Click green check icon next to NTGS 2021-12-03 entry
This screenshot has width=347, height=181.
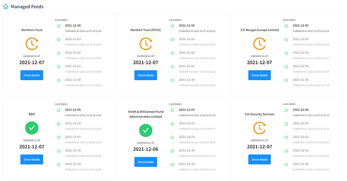click(172, 40)
